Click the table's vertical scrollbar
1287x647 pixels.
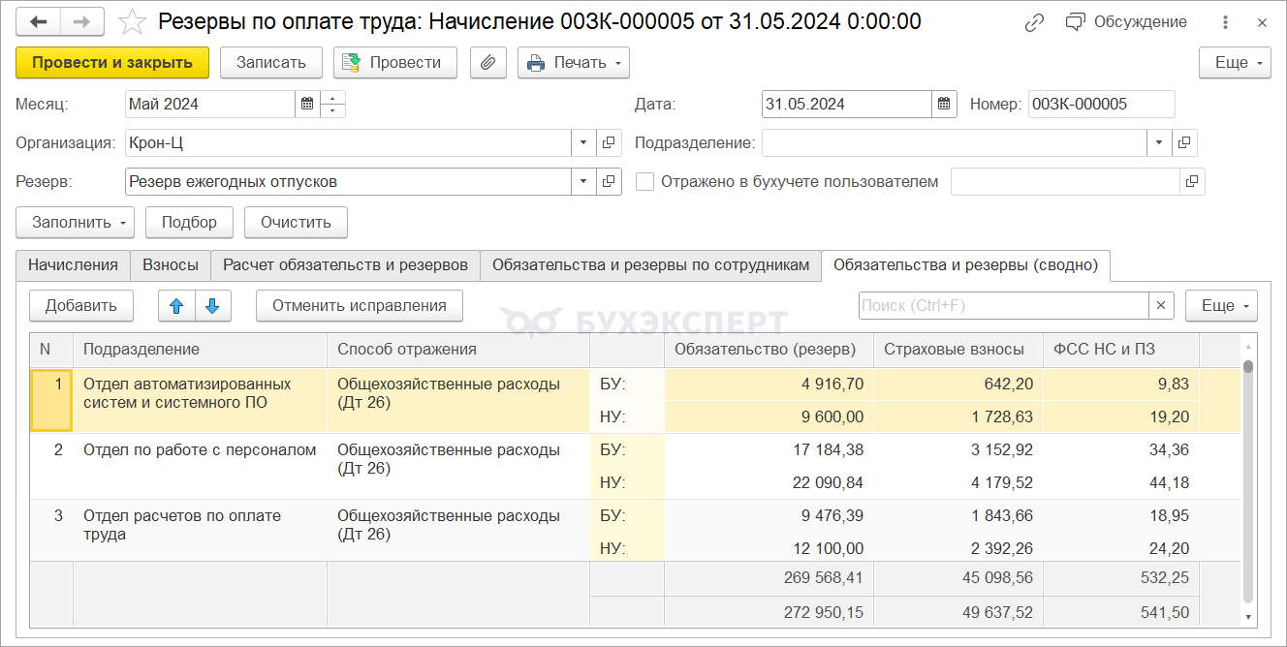tap(1248, 484)
